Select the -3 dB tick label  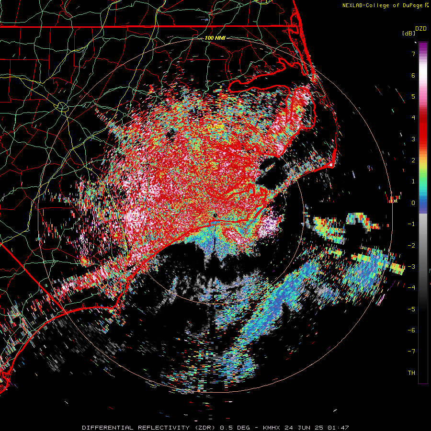coord(411,267)
